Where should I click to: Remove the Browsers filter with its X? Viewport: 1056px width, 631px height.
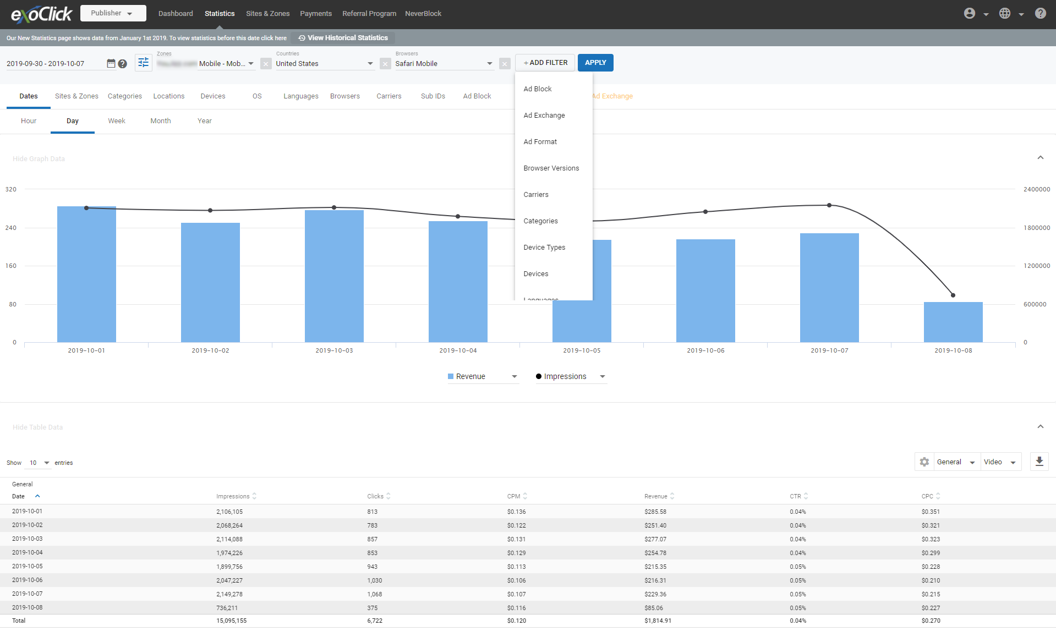click(x=505, y=64)
